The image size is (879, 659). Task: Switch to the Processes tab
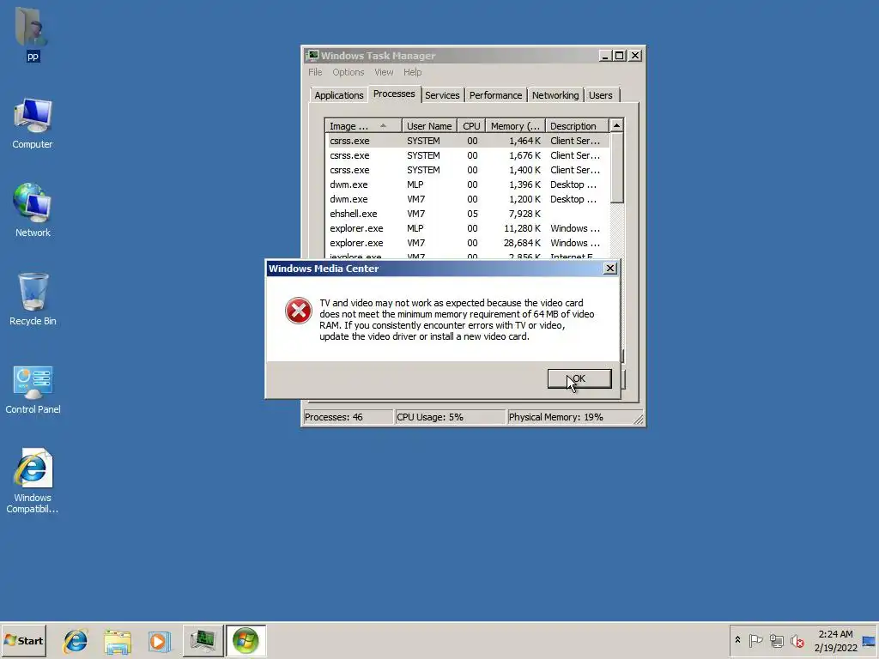pyautogui.click(x=394, y=94)
